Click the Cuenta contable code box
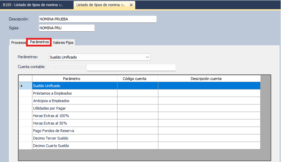 (x=67, y=67)
